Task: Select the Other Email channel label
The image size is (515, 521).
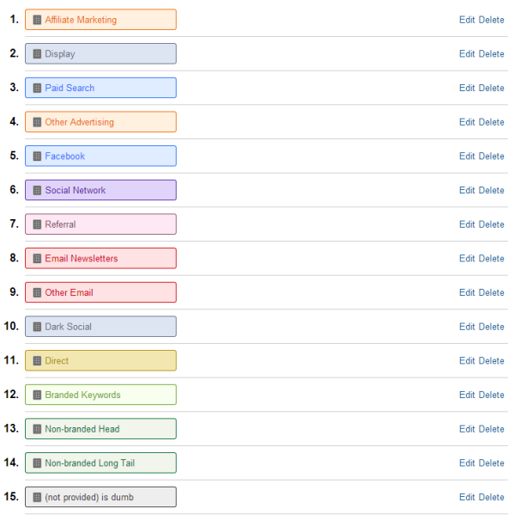Action: [69, 292]
